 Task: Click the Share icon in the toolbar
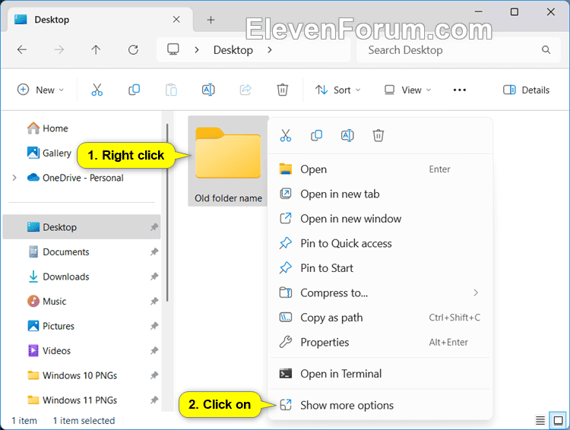245,90
